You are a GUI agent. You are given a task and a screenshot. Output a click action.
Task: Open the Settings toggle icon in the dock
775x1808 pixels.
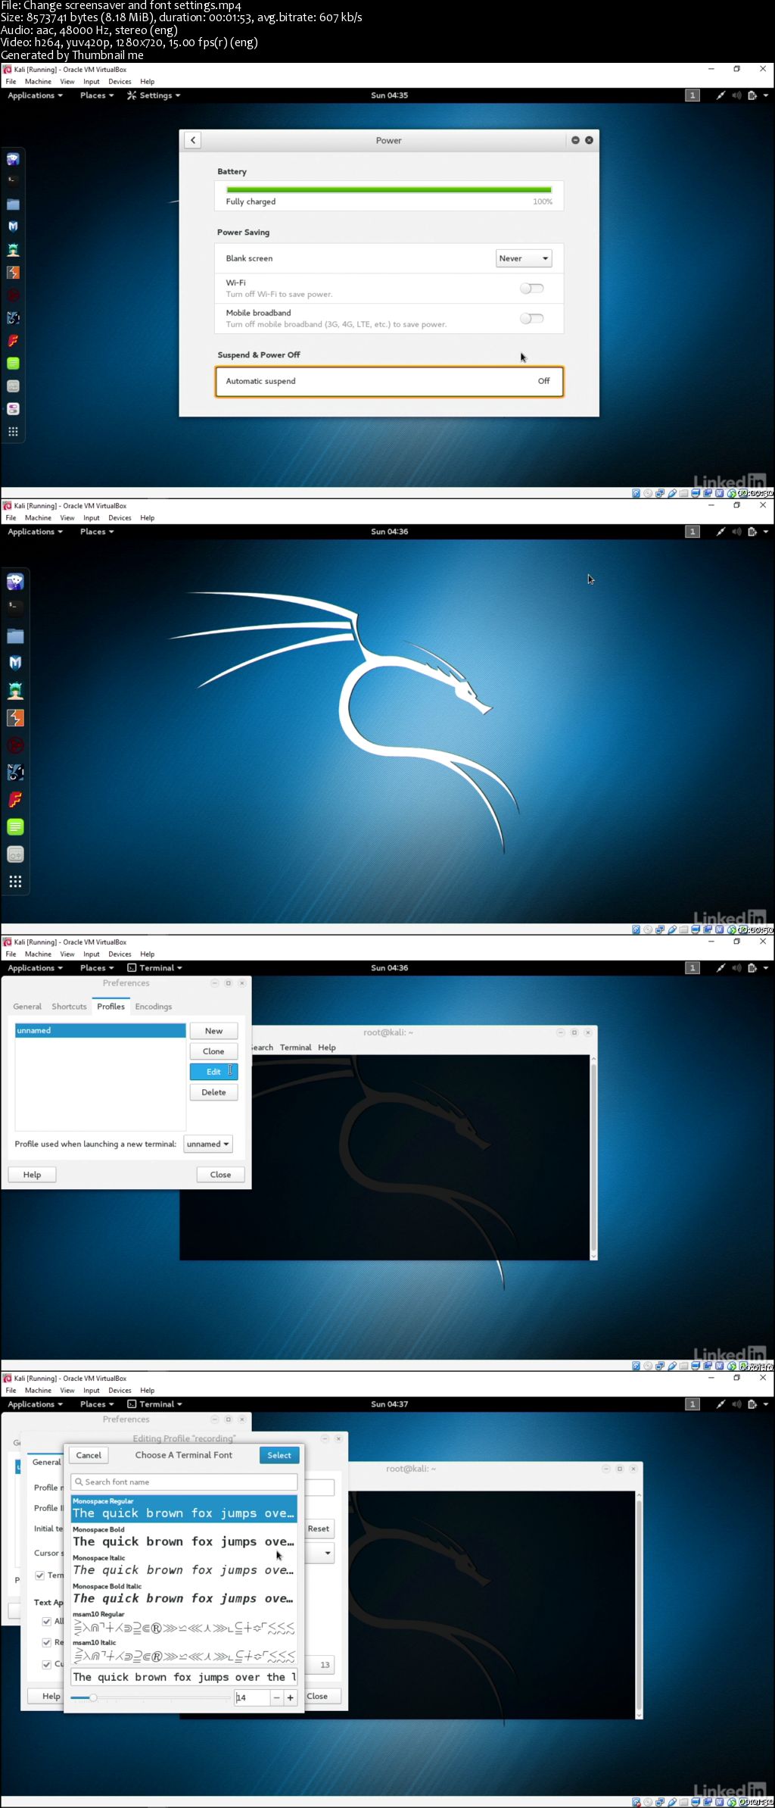13,408
